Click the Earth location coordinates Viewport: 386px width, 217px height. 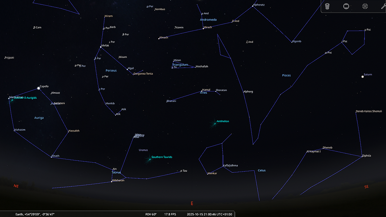pos(37,214)
